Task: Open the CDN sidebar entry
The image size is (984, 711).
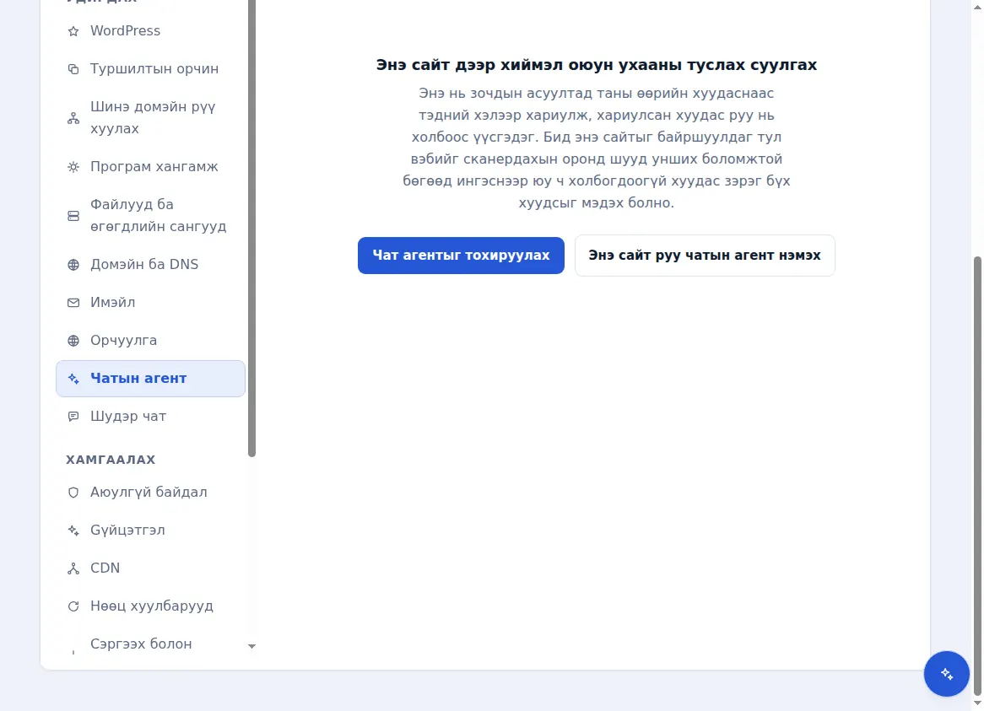Action: [x=150, y=568]
